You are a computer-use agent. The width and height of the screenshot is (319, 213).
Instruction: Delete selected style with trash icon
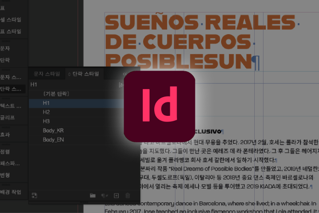tap(128, 196)
